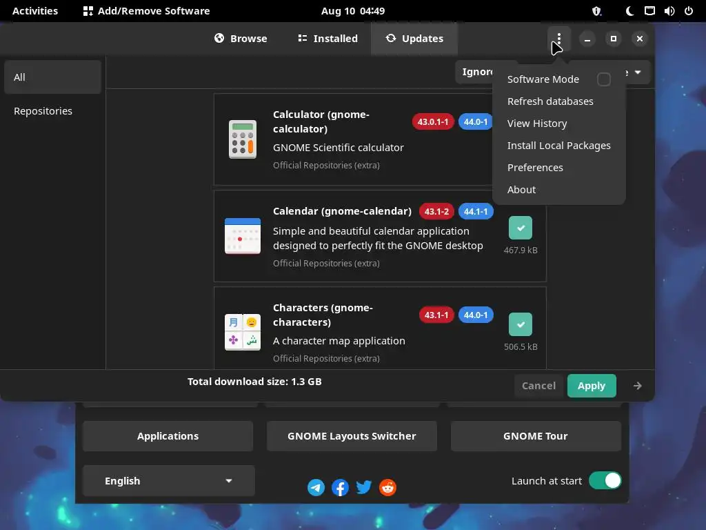Toggle night mode moon icon in top bar

[x=630, y=11]
